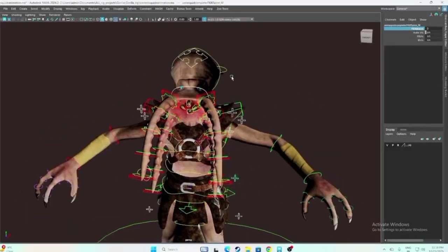Open the Zoo Tools menu
Image resolution: width=448 pixels, height=252 pixels.
pyautogui.click(x=223, y=9)
